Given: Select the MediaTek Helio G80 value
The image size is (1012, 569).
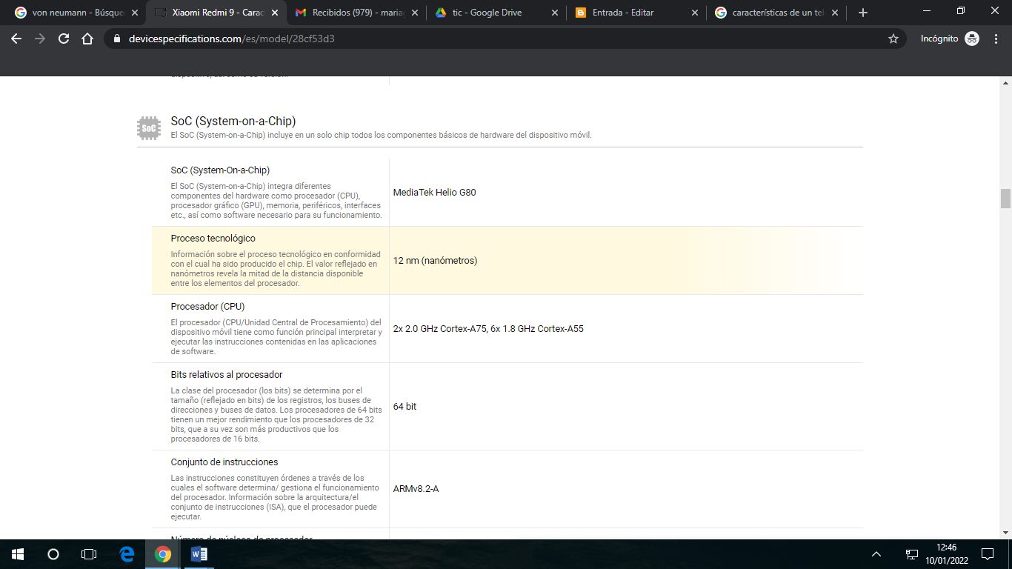Looking at the screenshot, I should (x=434, y=192).
